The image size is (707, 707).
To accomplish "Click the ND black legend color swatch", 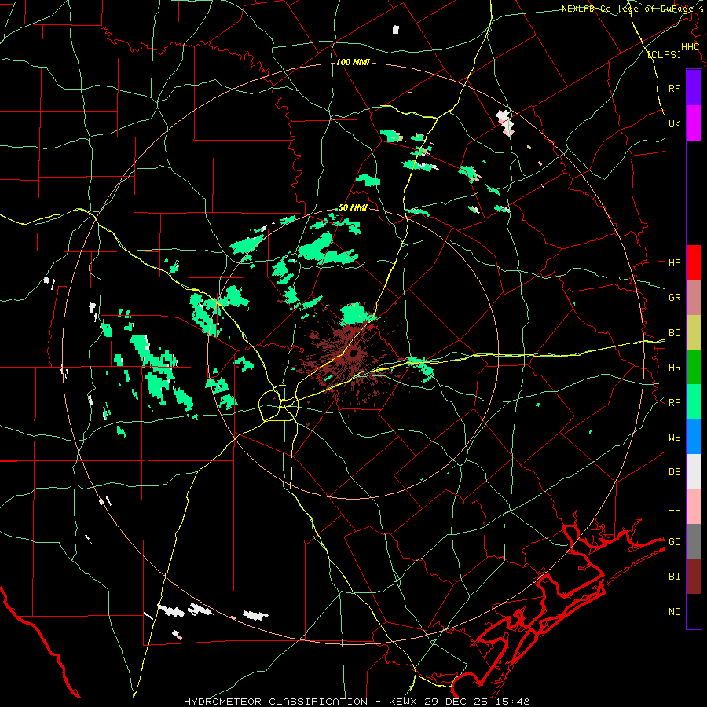I will coord(694,611).
